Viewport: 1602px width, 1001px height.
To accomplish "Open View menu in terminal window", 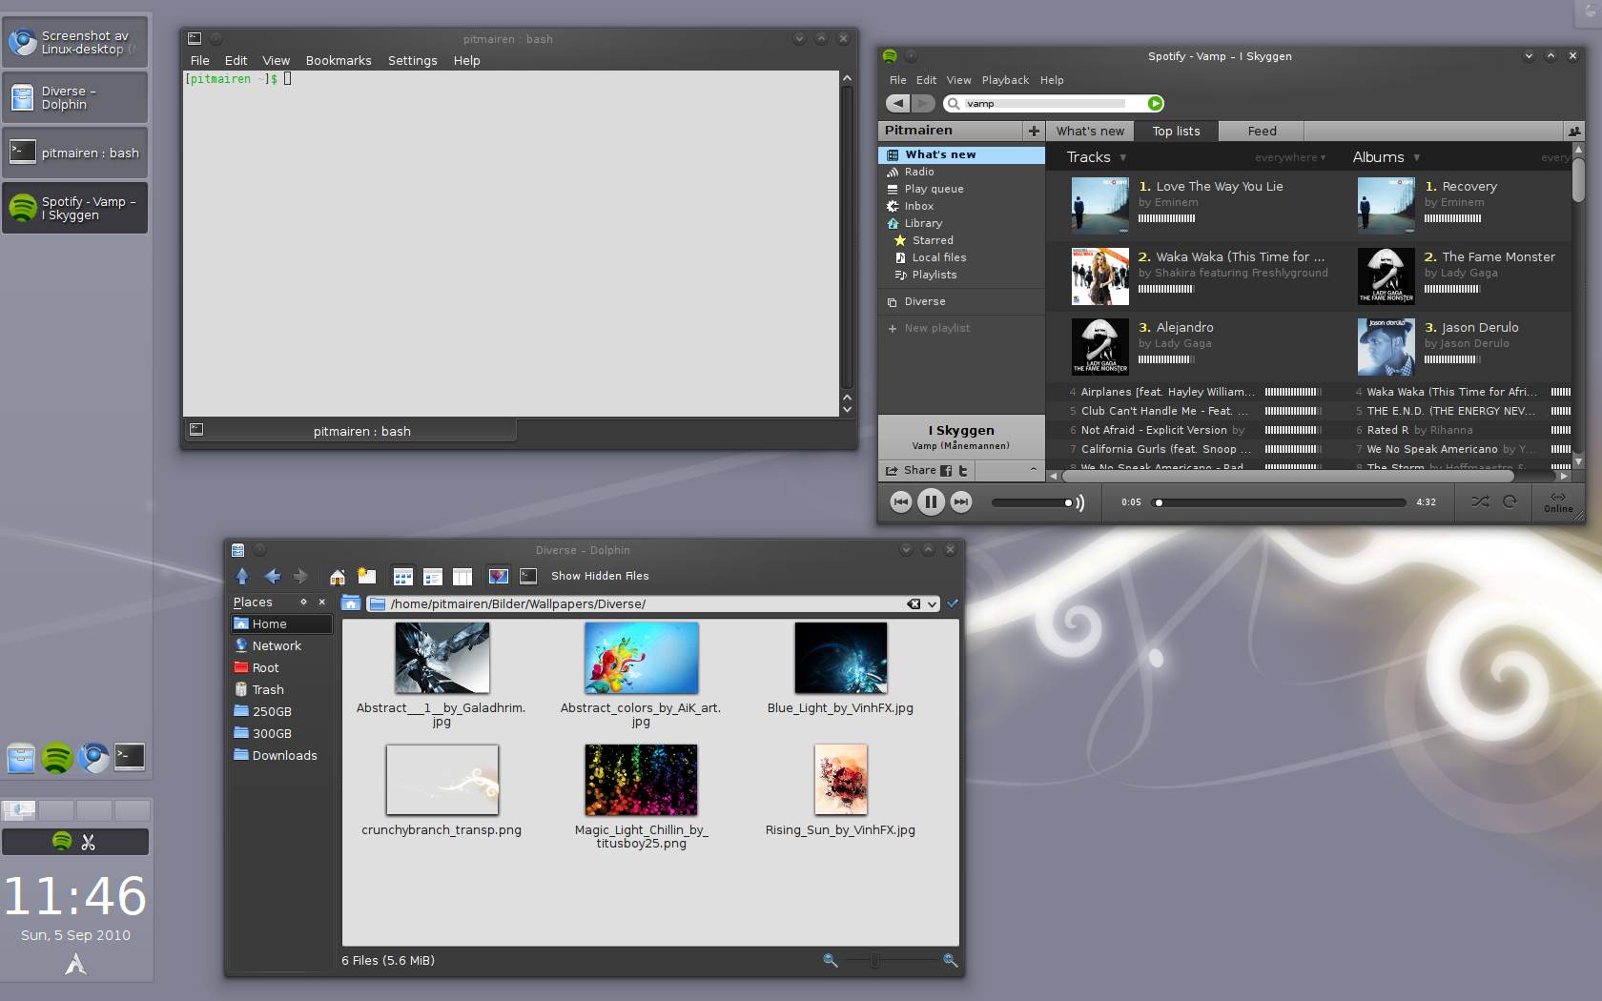I will click(277, 60).
